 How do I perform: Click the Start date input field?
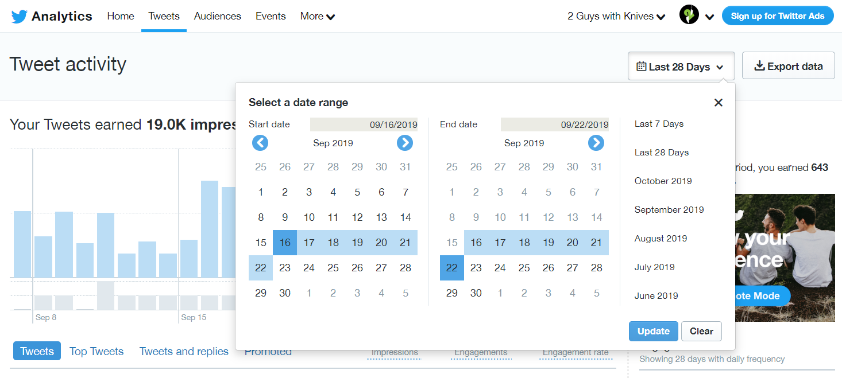pyautogui.click(x=364, y=124)
